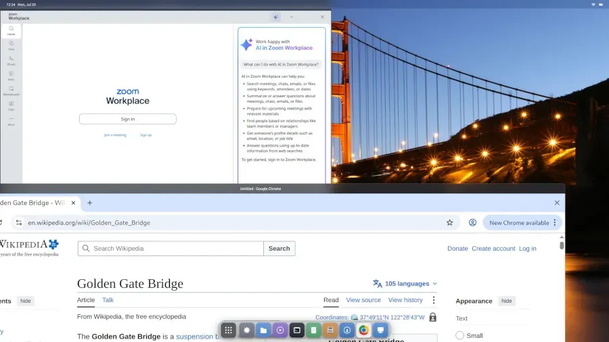Click the Sign up link in Zoom
The image size is (609, 342).
point(145,135)
